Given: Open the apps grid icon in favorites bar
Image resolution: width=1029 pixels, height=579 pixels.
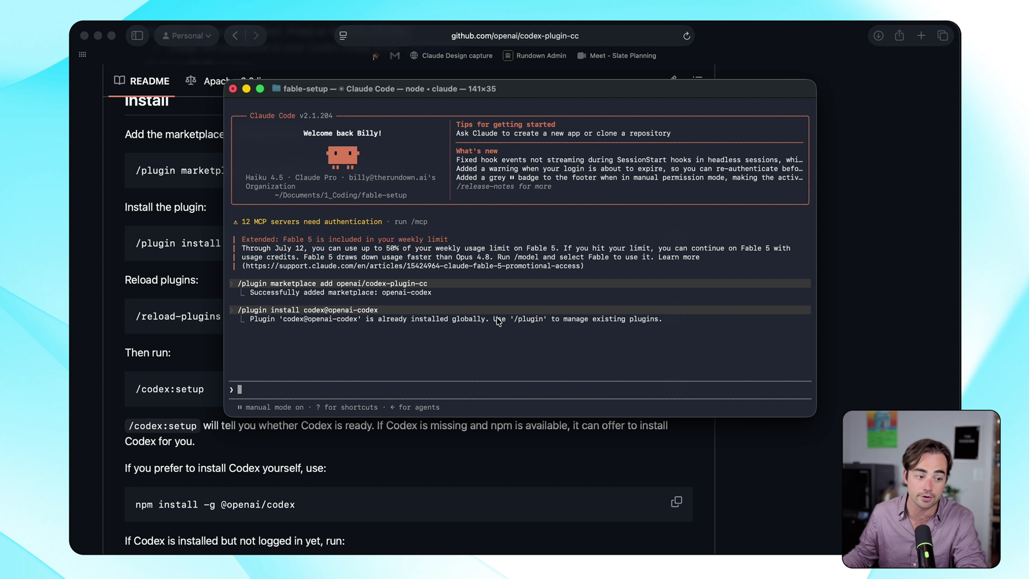Looking at the screenshot, I should 82,55.
